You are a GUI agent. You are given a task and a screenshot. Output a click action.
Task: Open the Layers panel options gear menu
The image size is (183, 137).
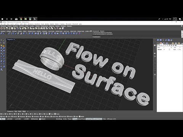point(182,43)
